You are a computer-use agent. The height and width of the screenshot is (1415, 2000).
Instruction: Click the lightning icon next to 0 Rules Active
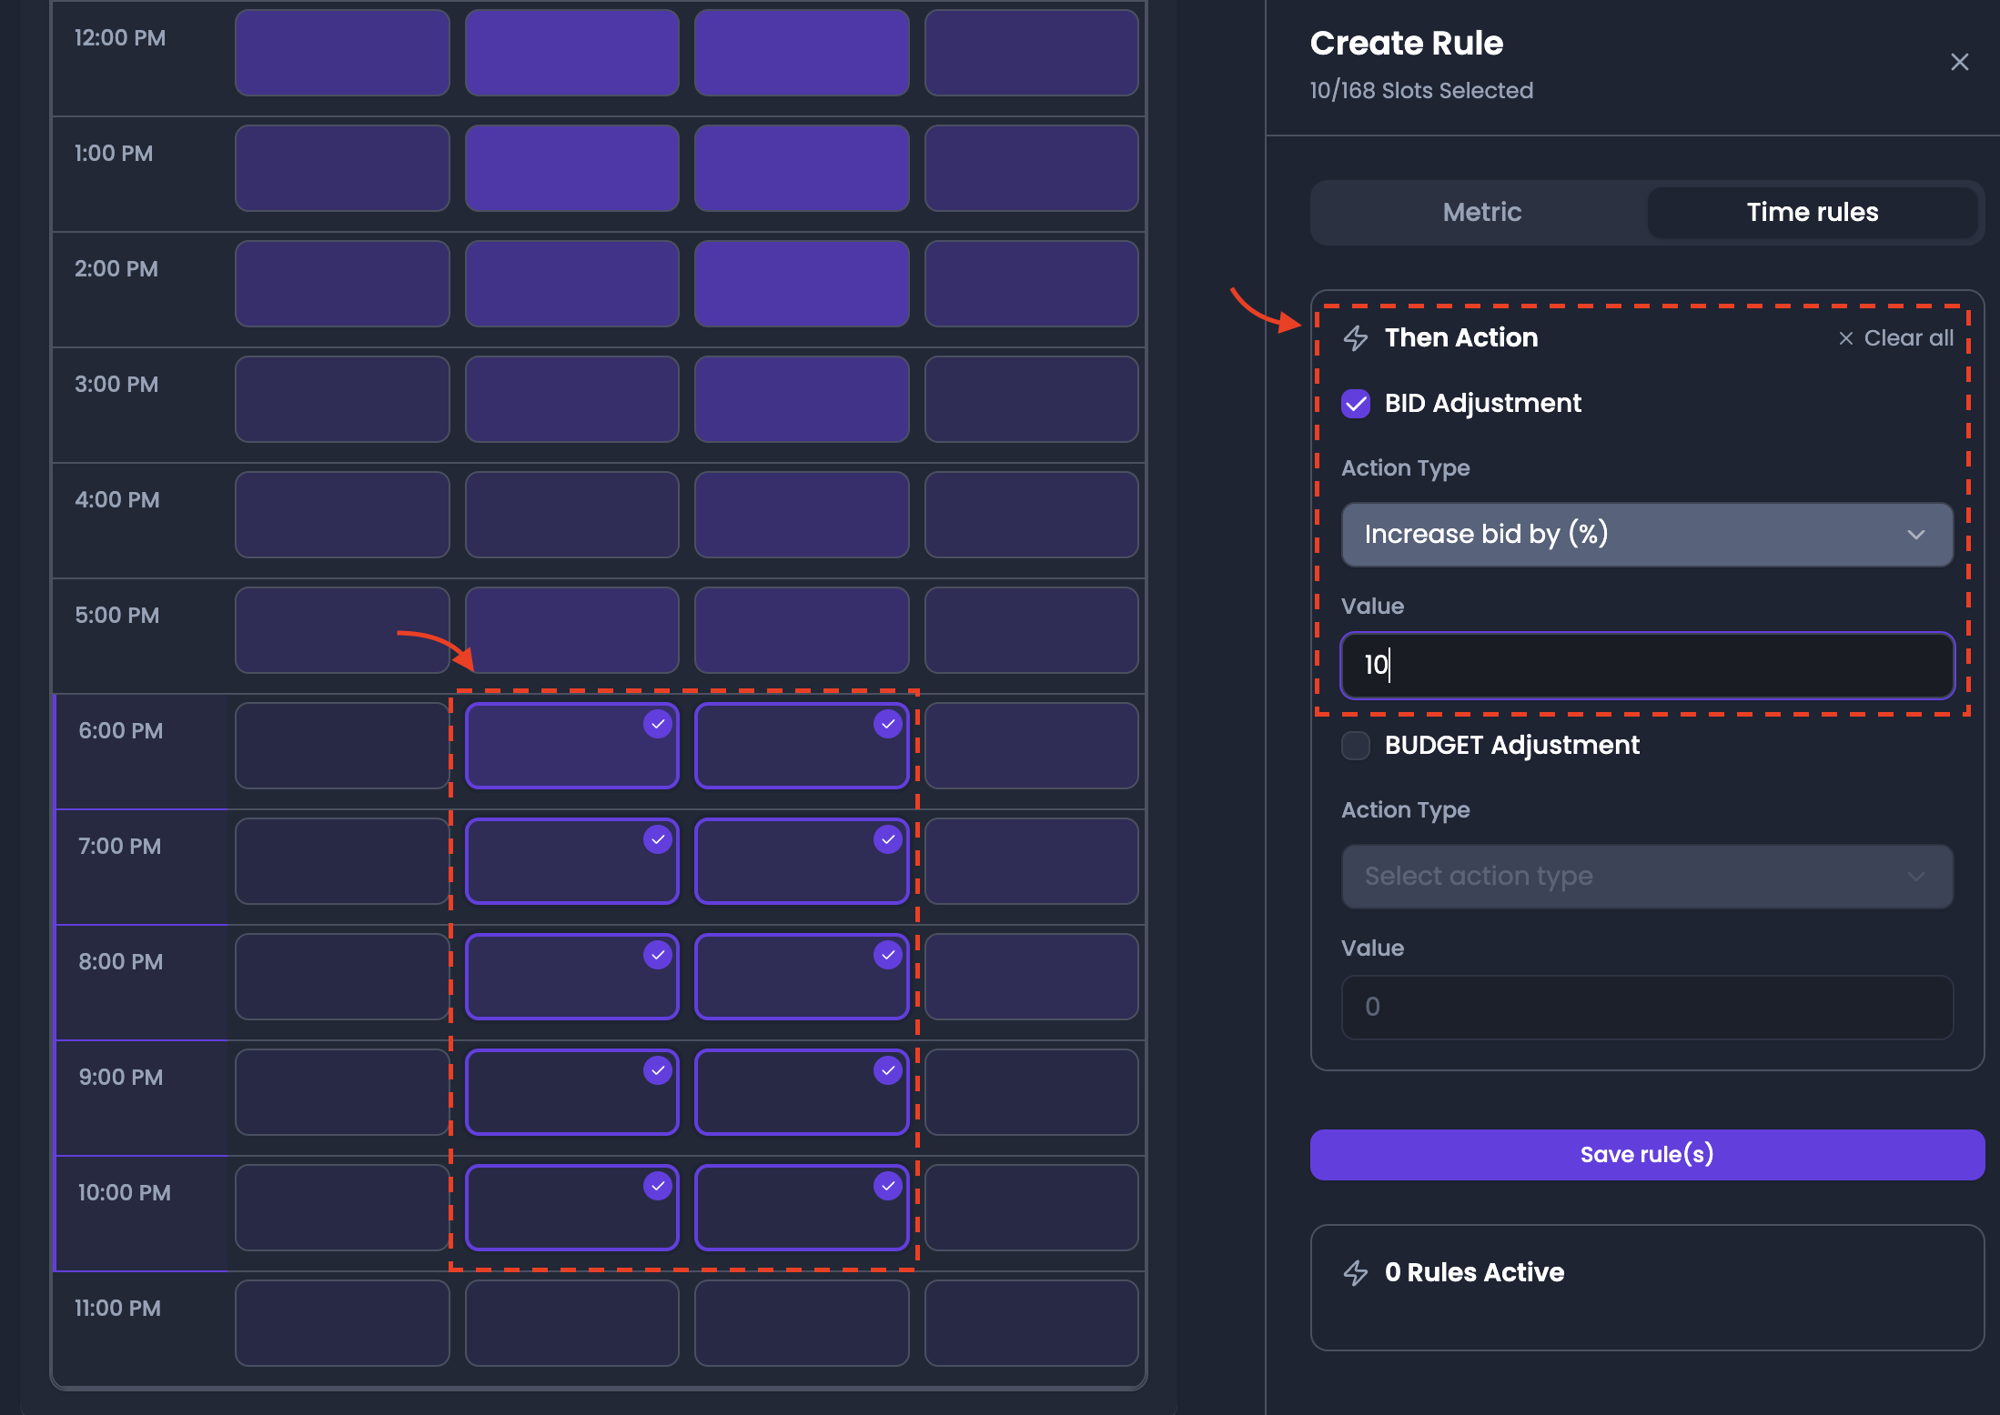pyautogui.click(x=1356, y=1272)
